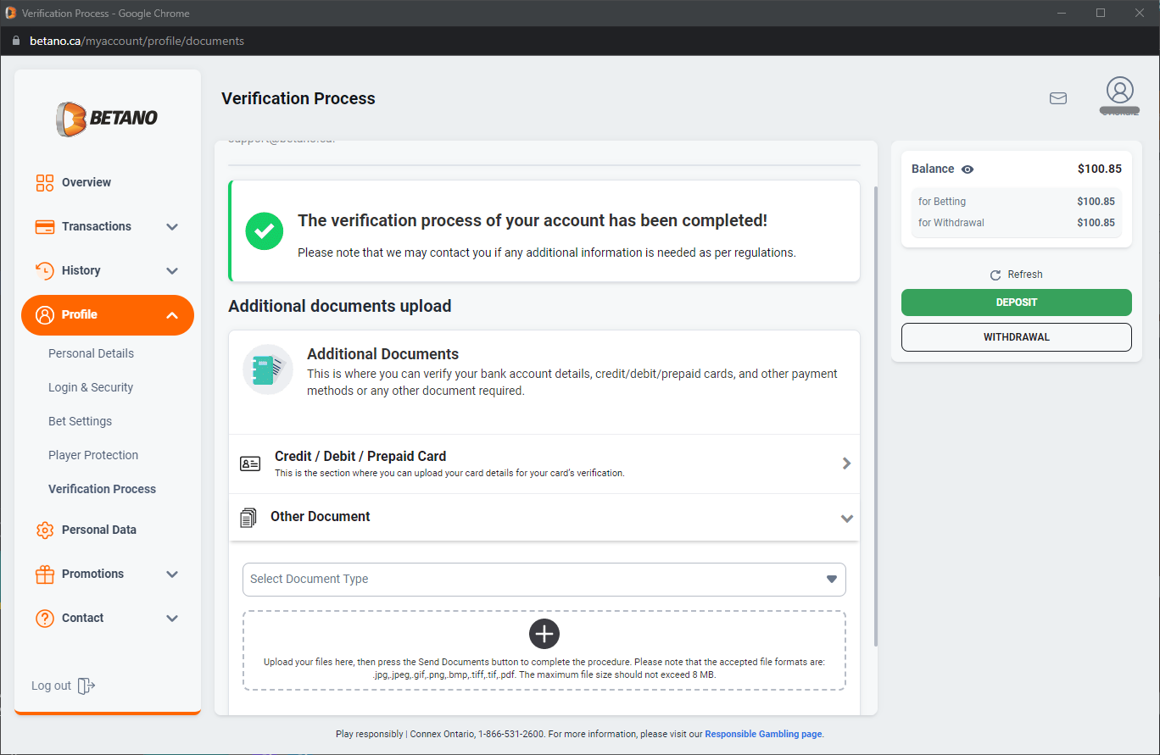Click the green verification checkmark icon
Viewport: 1160px width, 755px height.
tap(265, 230)
